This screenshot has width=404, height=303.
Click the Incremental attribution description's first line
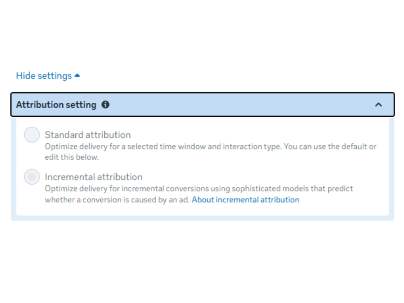[199, 189]
